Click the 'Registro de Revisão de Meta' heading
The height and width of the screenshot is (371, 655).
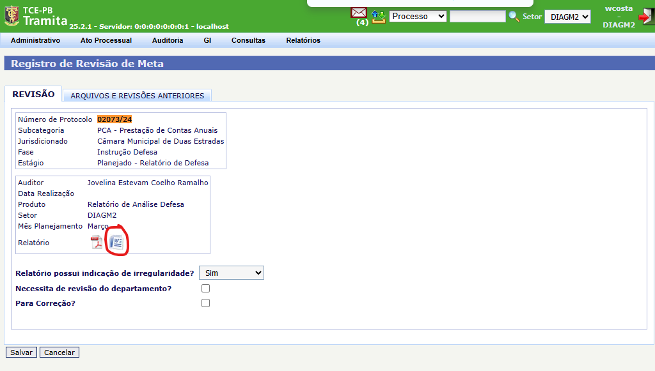coord(87,63)
